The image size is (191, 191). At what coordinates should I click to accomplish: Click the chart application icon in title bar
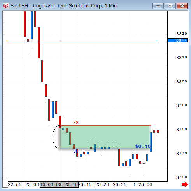(5, 6)
